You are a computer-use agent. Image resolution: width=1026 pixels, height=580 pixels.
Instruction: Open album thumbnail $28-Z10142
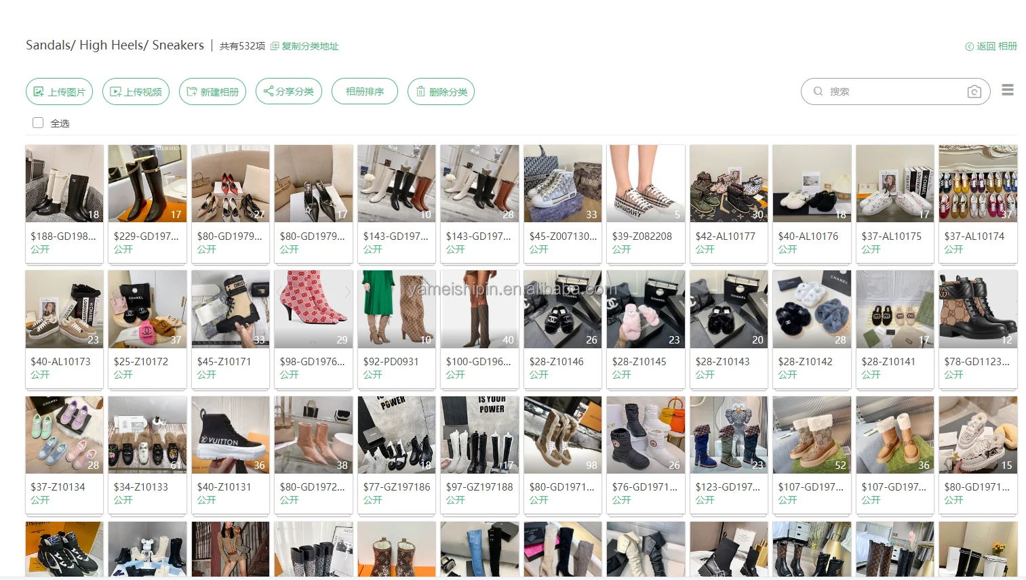point(812,309)
